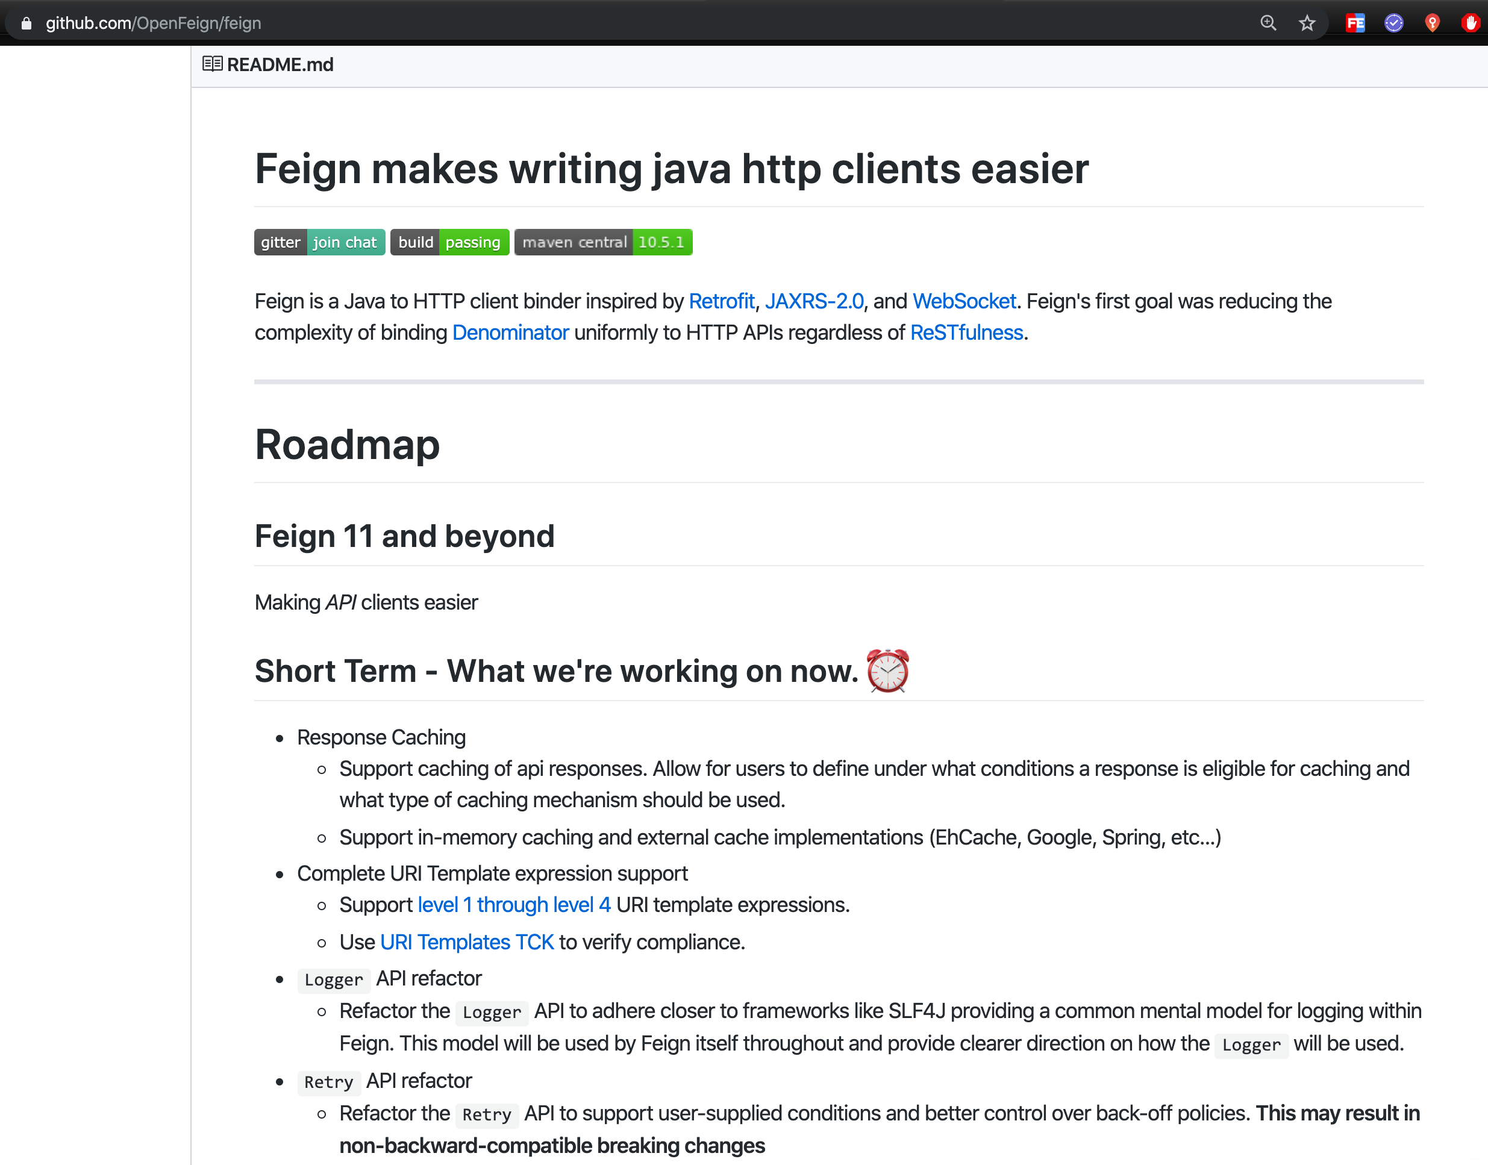Open the maven central 10.5.1 badge
This screenshot has height=1165, width=1488.
coord(603,242)
